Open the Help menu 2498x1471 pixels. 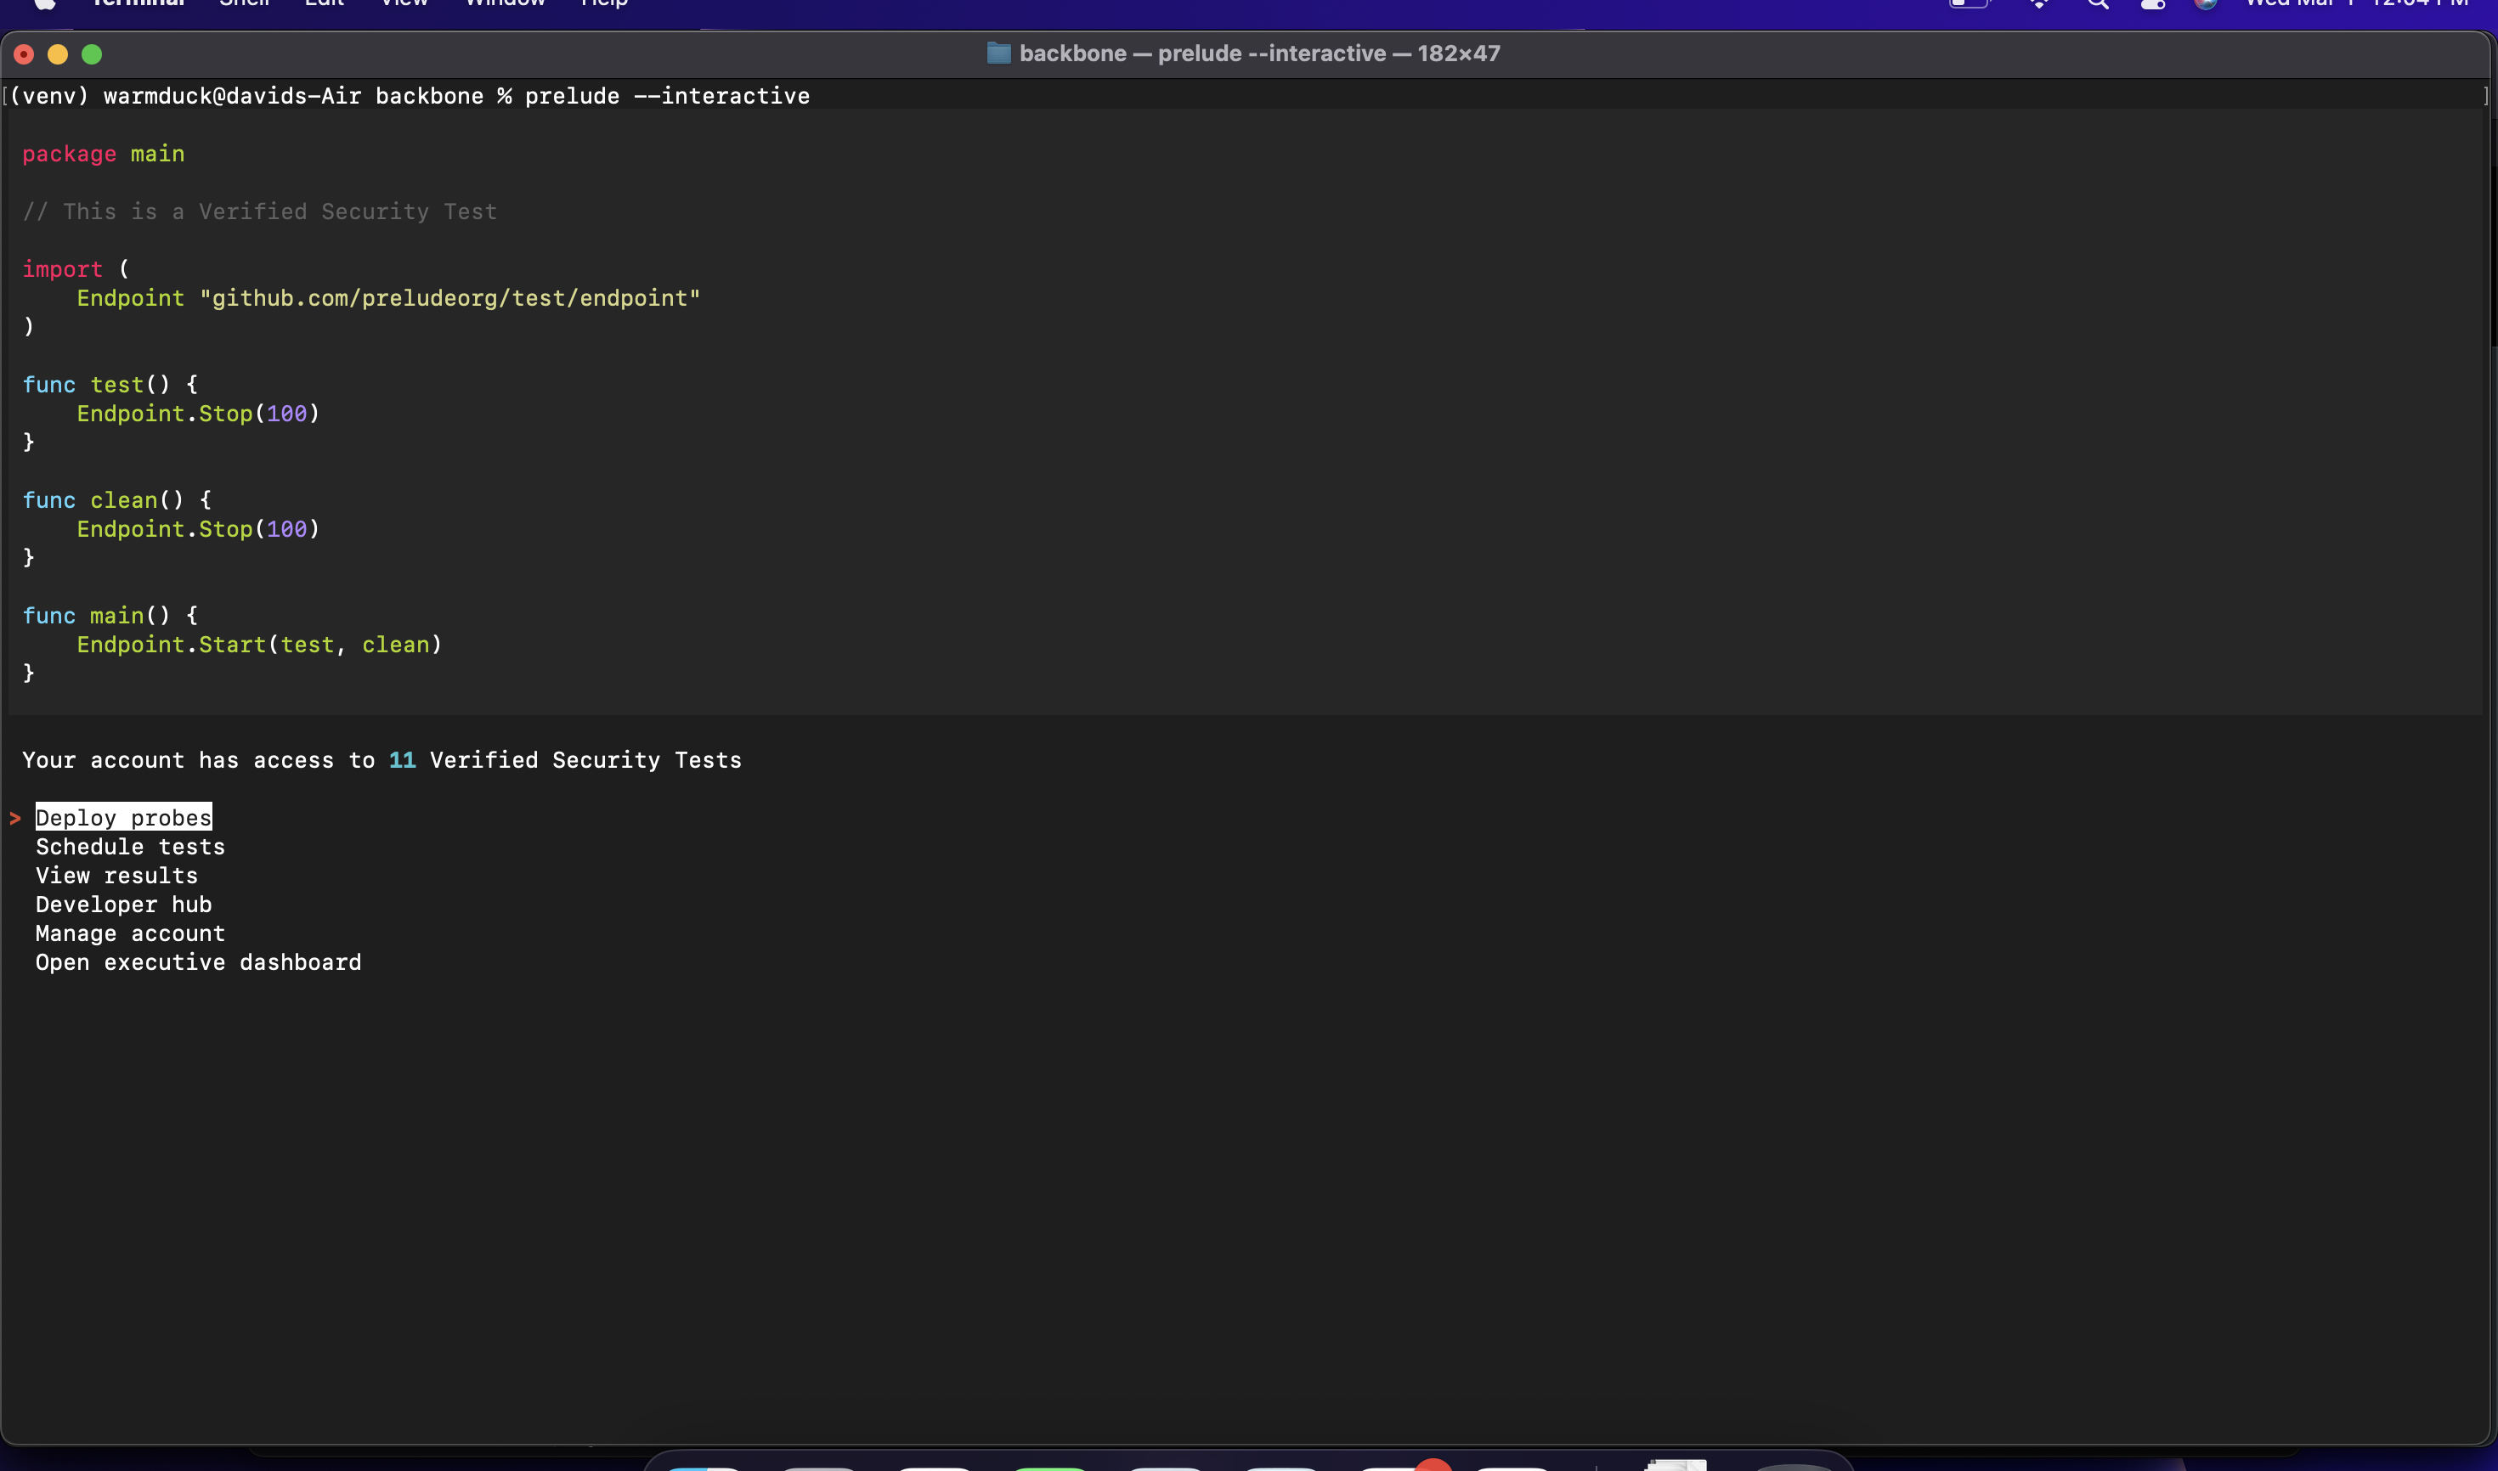(x=604, y=3)
